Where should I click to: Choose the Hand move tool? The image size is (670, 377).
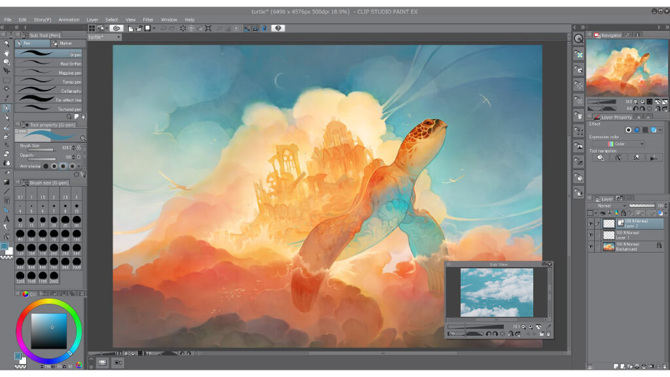(7, 52)
